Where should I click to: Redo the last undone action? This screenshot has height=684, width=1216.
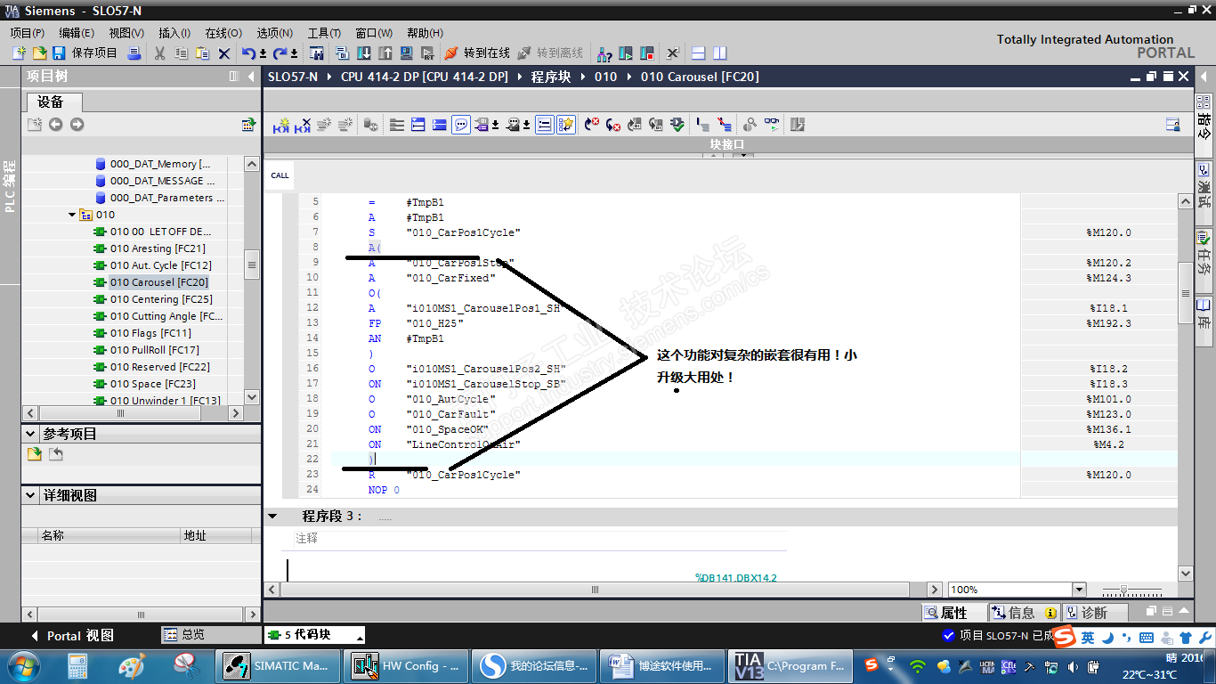(x=280, y=53)
